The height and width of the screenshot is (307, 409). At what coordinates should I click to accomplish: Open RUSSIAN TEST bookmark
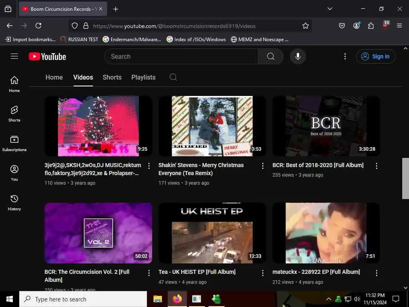coord(79,40)
